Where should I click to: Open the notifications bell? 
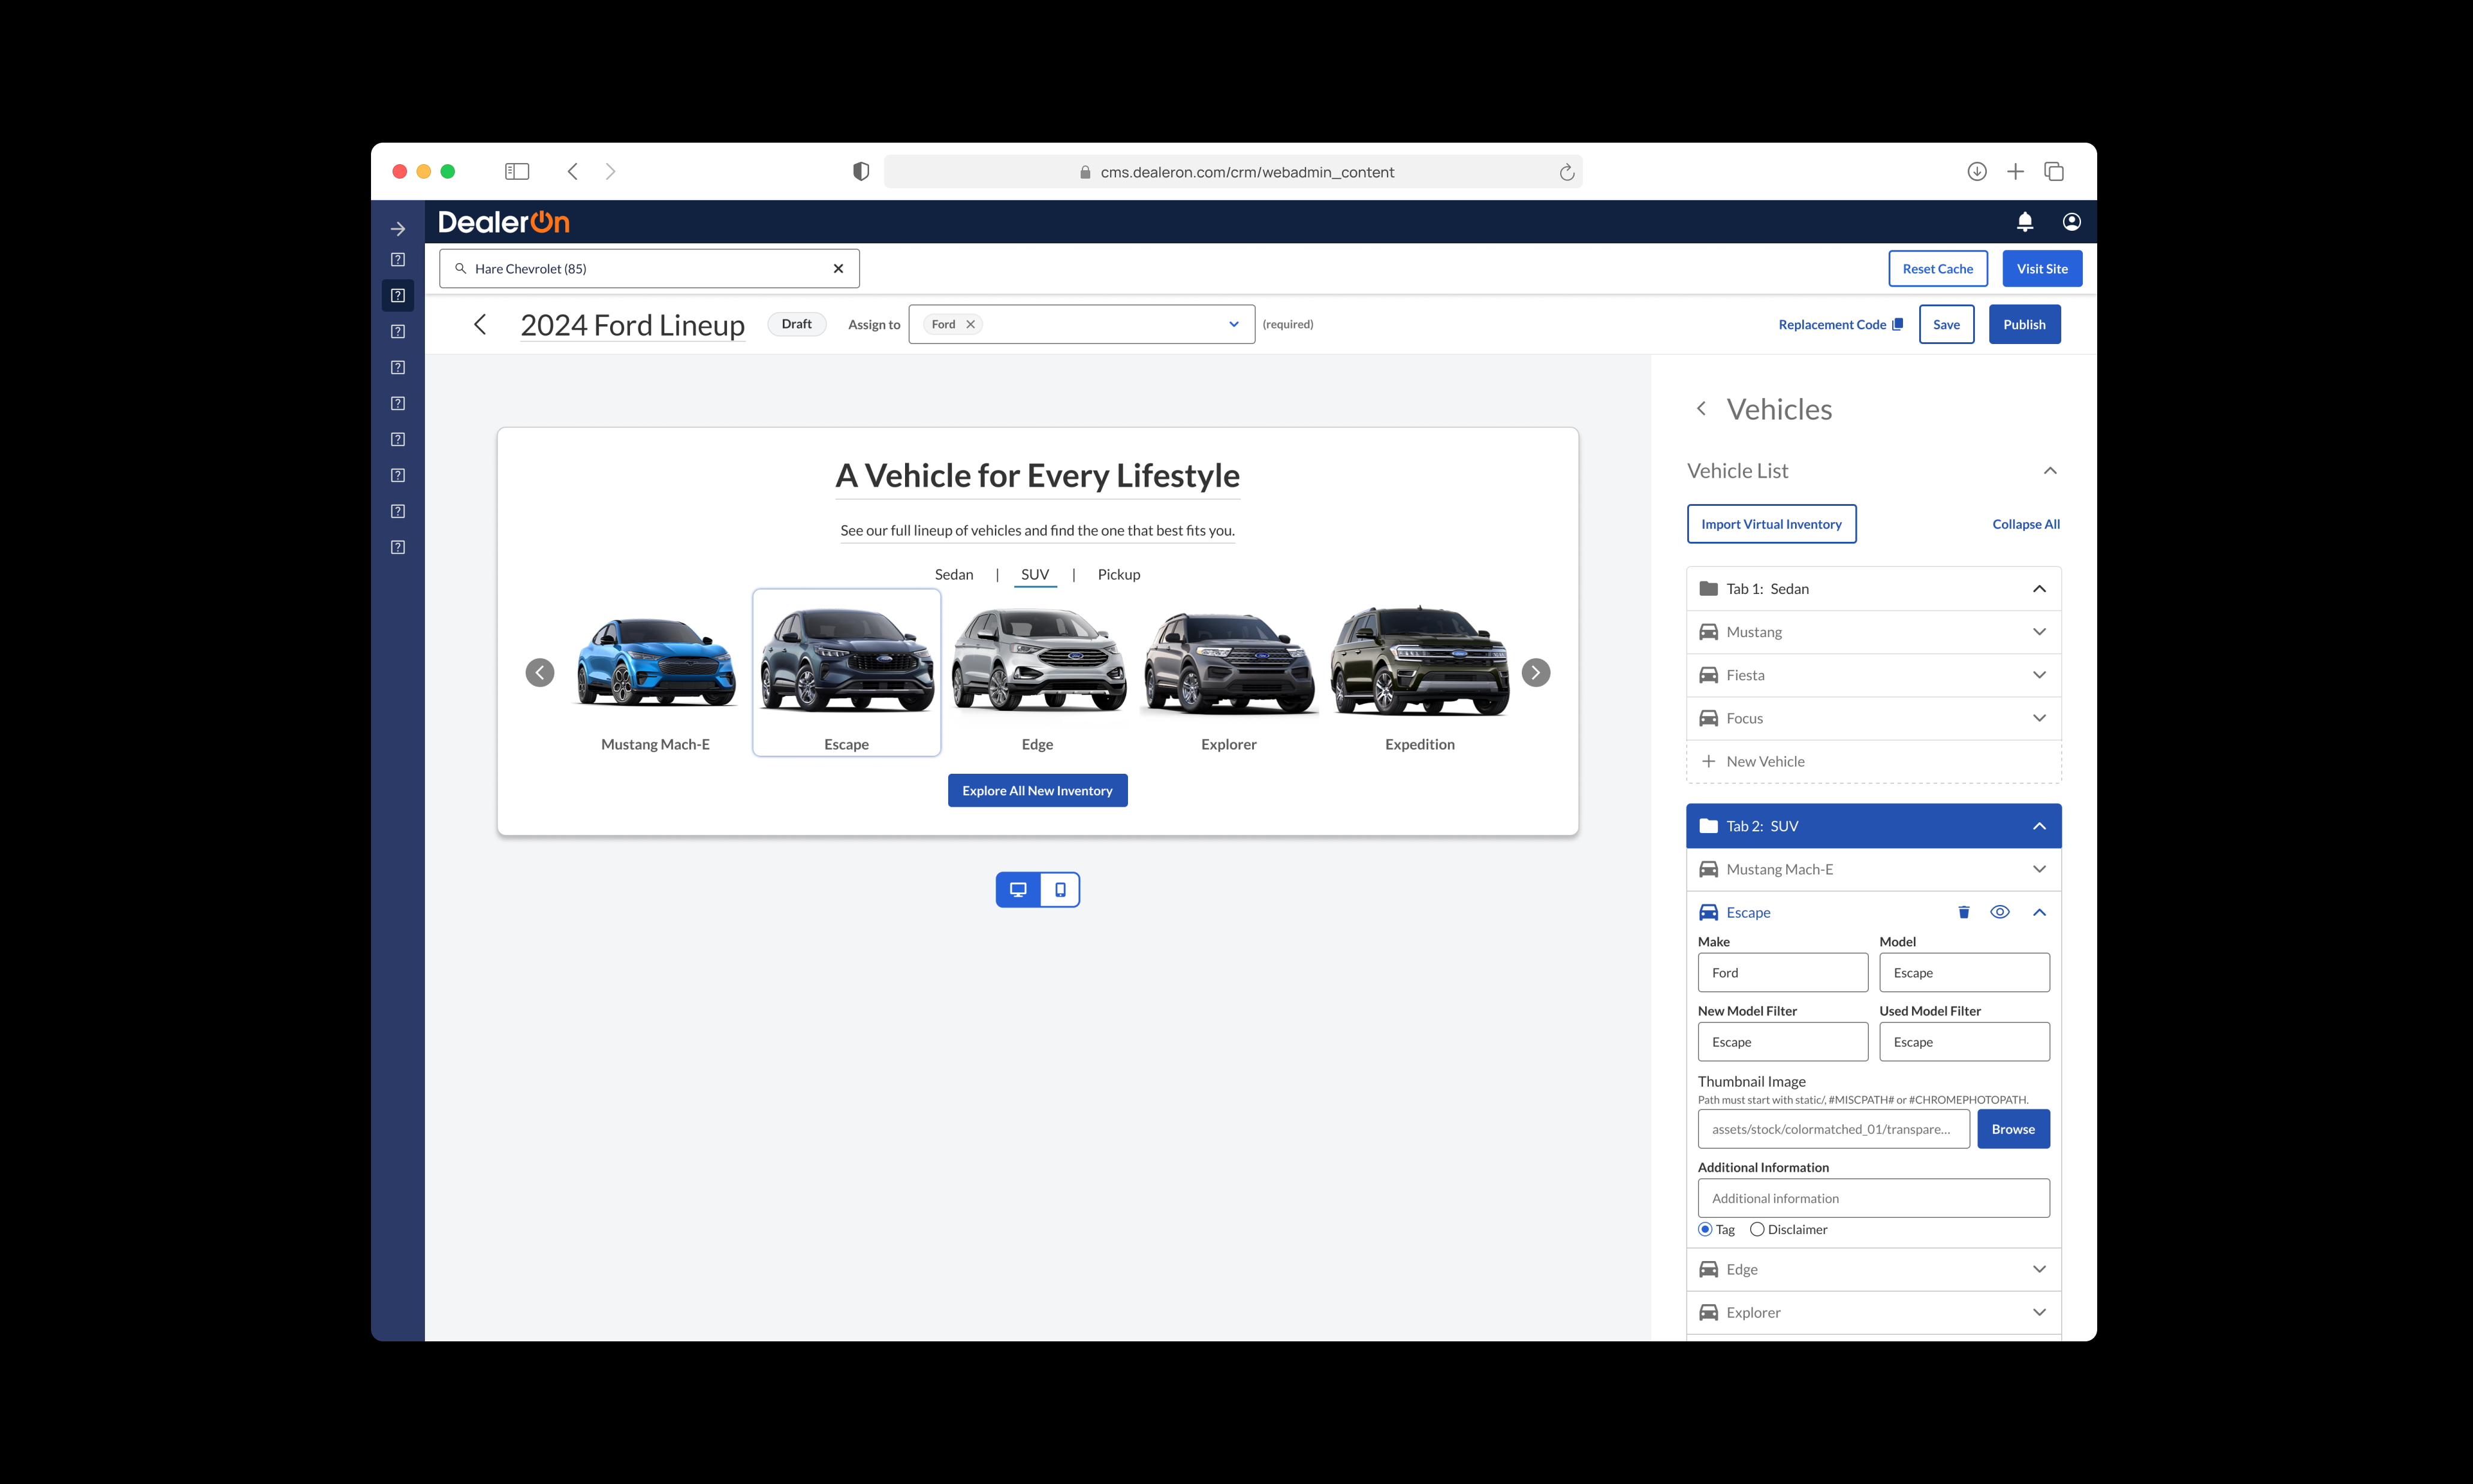[x=2025, y=222]
